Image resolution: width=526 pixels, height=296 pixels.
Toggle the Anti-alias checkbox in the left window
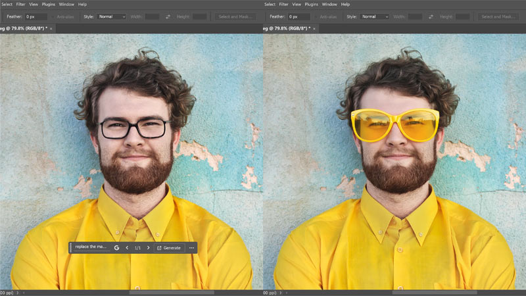click(x=54, y=17)
